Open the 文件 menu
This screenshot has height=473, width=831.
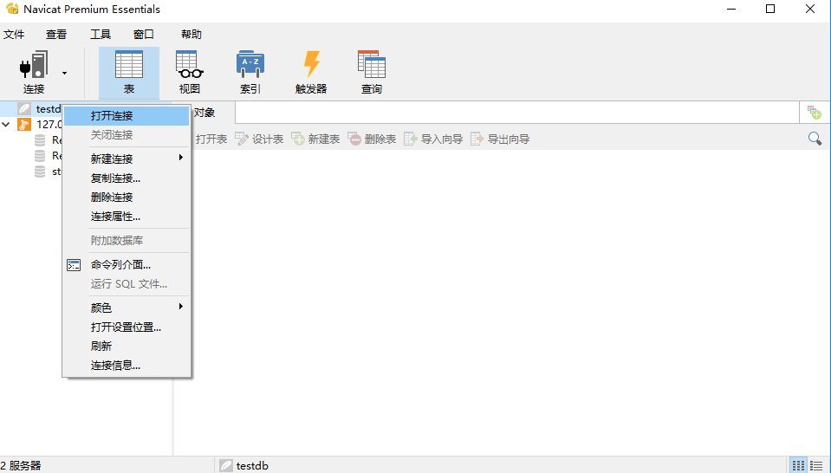(14, 35)
